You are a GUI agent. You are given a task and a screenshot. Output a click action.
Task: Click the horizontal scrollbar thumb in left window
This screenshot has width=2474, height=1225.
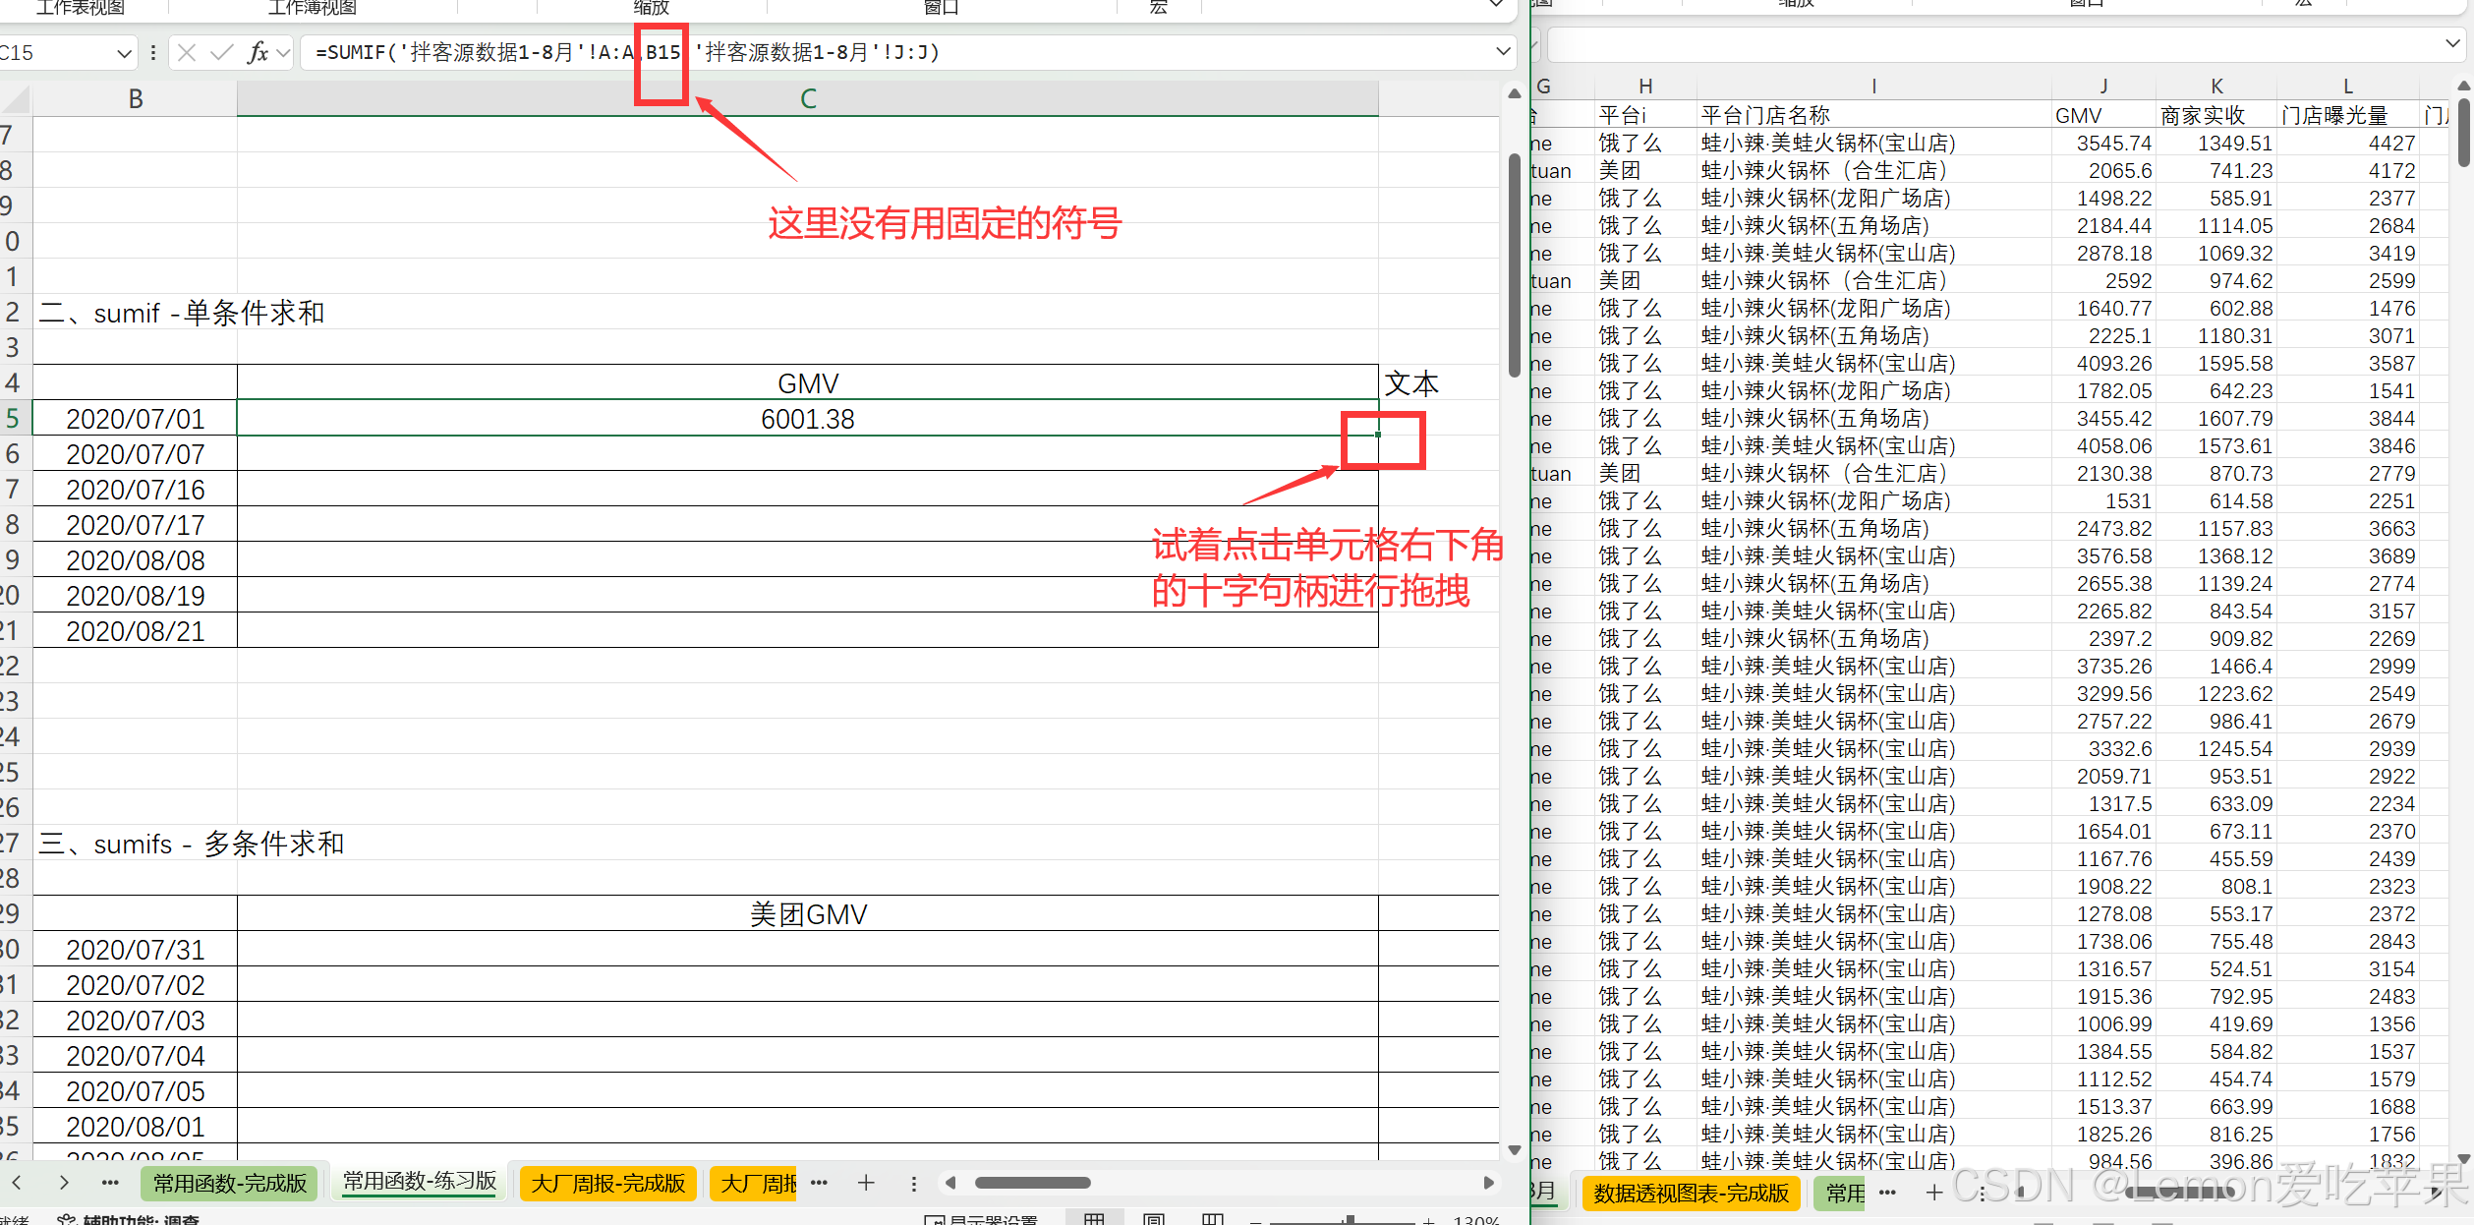point(1032,1183)
